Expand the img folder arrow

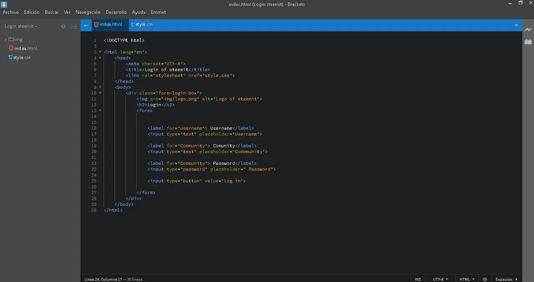tap(6, 40)
